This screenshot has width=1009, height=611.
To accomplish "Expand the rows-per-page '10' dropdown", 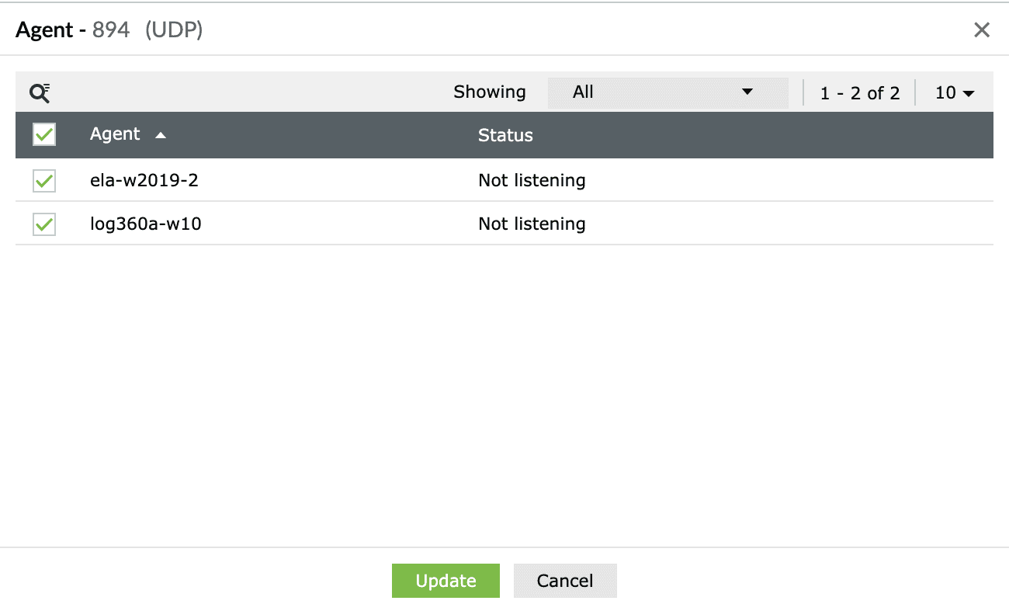I will point(954,93).
